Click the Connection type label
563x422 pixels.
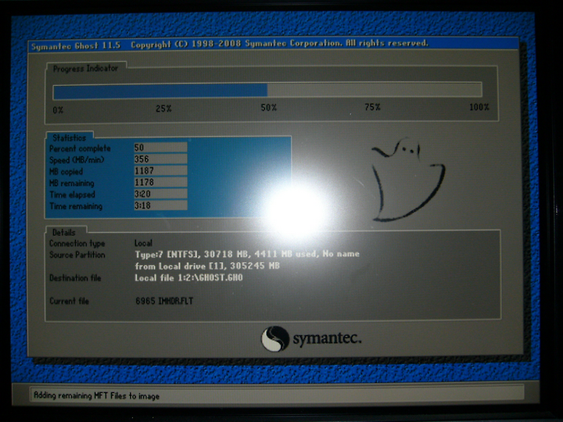coord(77,243)
